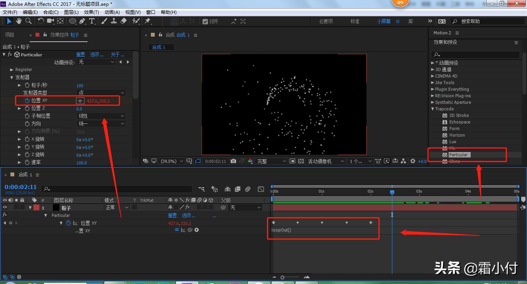Image resolution: width=527 pixels, height=284 pixels.
Task: Select the Puppet Pin tool
Action: (147, 21)
